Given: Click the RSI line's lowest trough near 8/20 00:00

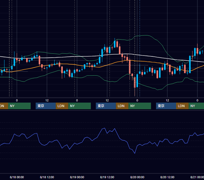Looking at the screenshot, I should (135, 153).
